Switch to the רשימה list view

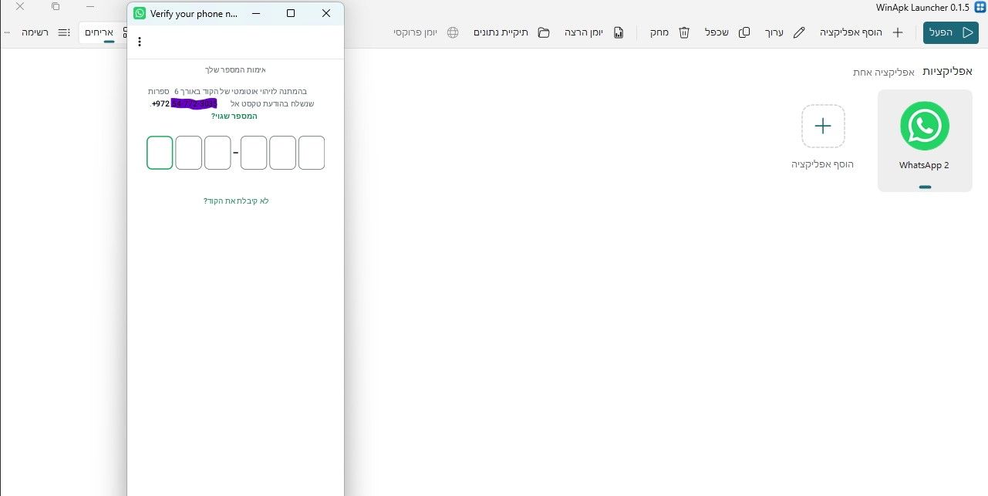click(46, 32)
